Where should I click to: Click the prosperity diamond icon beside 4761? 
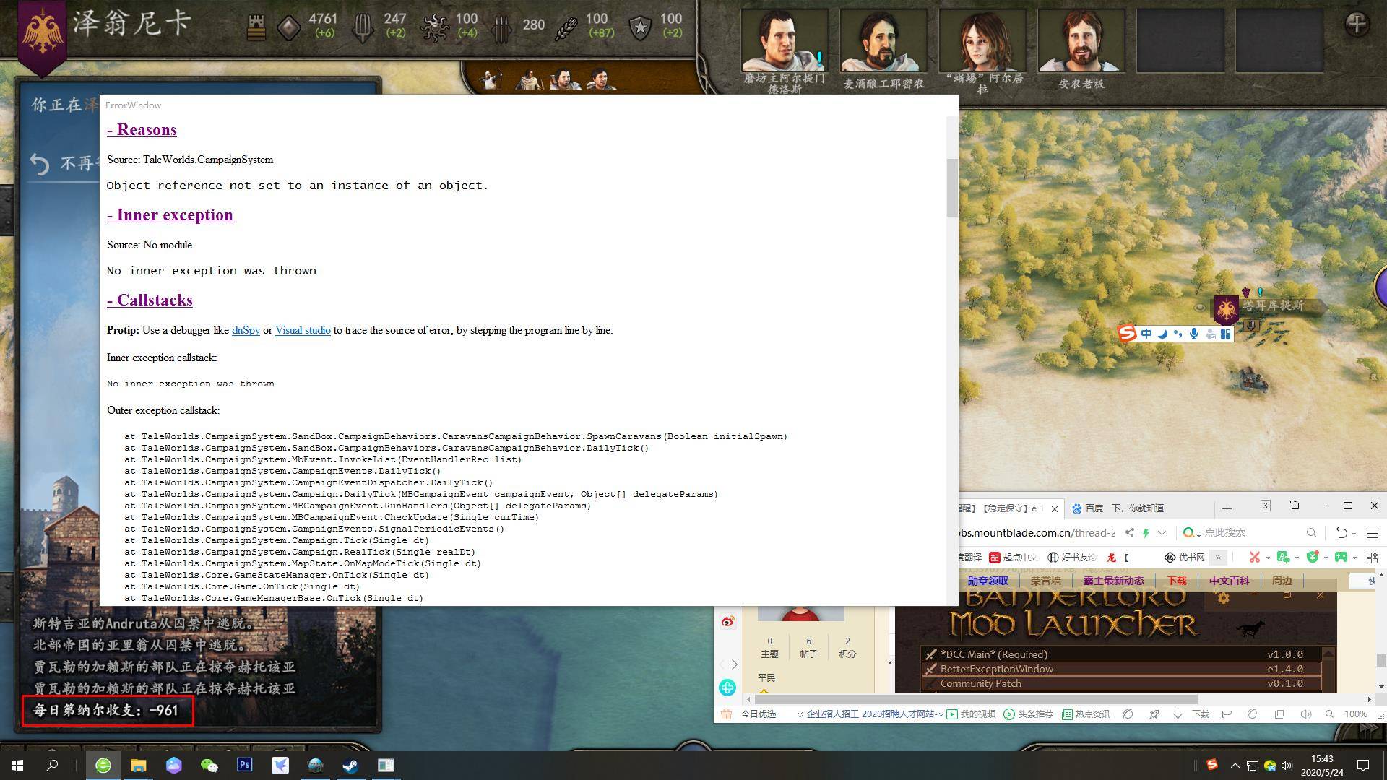(289, 27)
